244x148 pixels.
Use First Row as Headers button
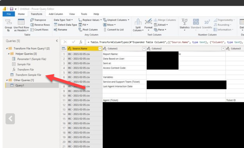(21, 25)
